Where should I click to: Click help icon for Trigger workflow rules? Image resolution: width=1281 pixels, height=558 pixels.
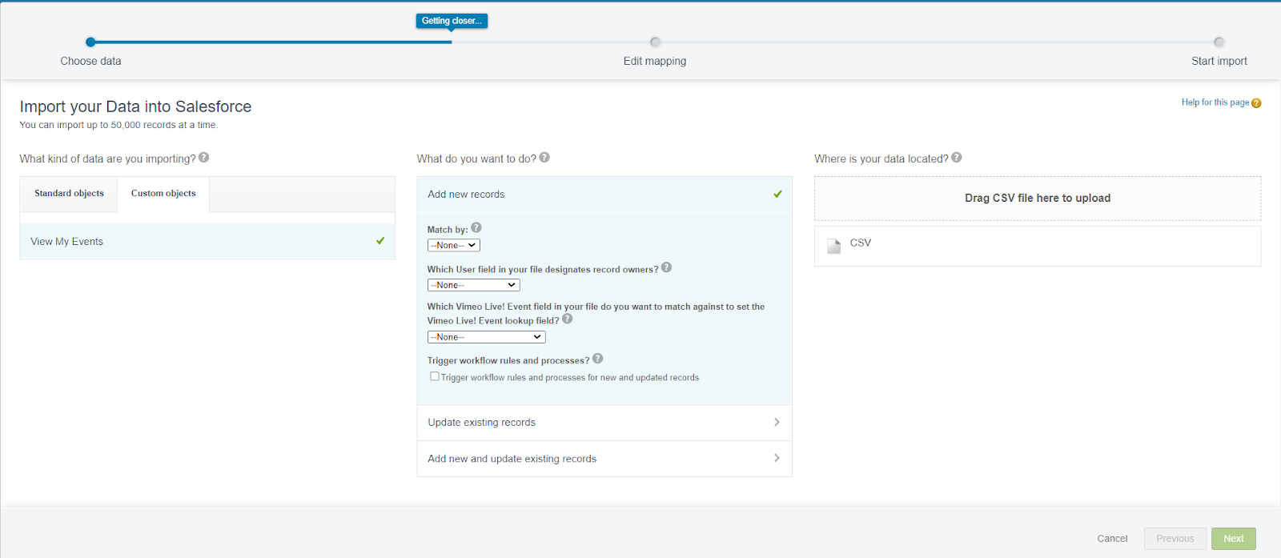(598, 359)
